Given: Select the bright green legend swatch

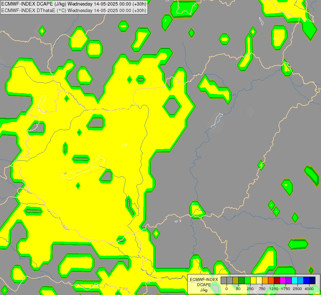Looking at the screenshot, I should (247, 281).
